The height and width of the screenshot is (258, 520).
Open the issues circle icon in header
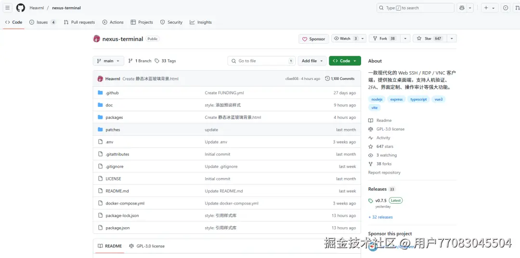[506, 8]
